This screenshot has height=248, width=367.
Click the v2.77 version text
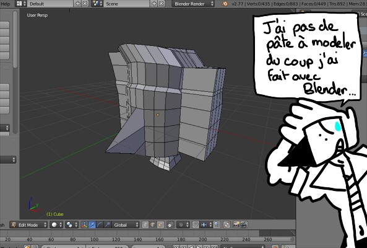point(237,4)
